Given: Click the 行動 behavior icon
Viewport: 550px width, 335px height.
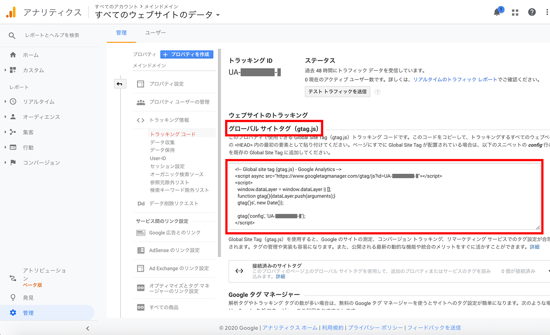Looking at the screenshot, I should point(13,147).
